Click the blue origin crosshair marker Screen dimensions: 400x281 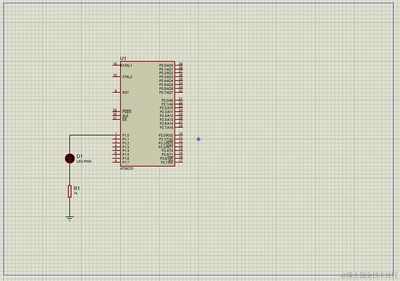[x=198, y=139]
